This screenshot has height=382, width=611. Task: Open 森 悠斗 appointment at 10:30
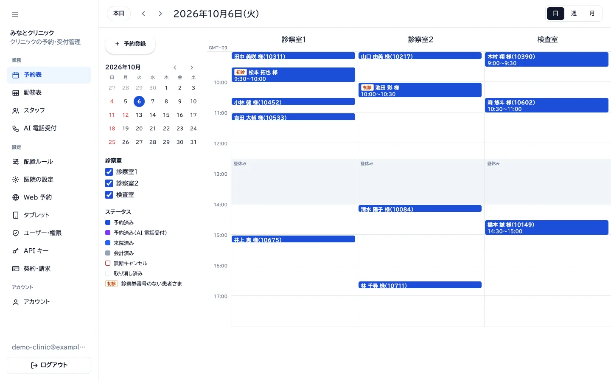tap(547, 105)
